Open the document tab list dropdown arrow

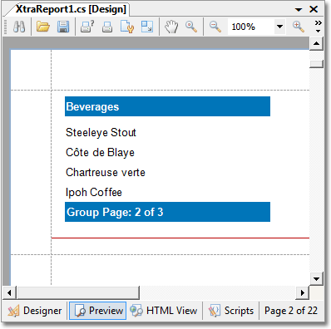299,10
